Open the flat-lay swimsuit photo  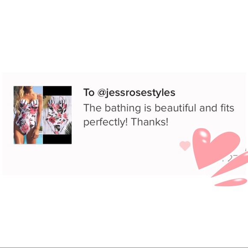click(57, 115)
